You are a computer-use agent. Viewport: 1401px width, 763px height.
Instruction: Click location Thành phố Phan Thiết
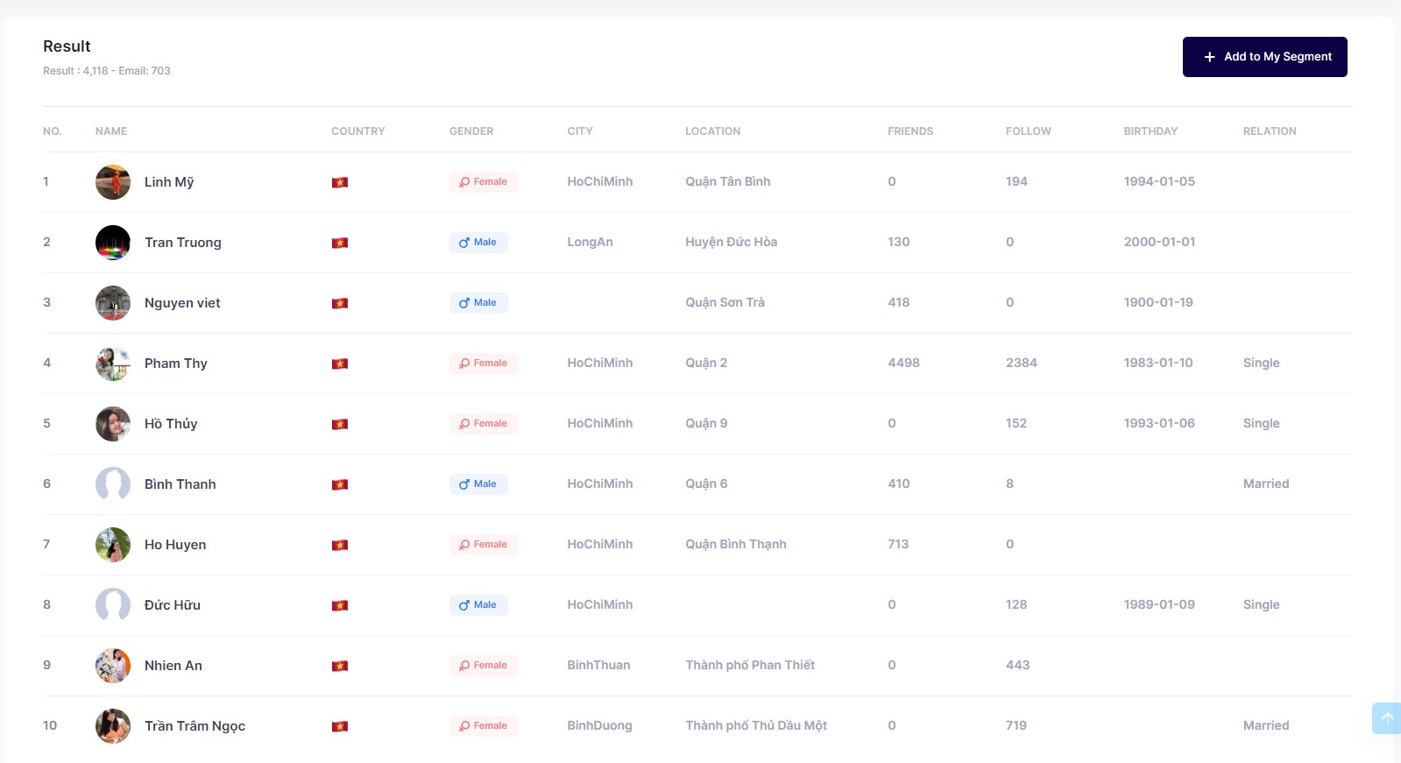pos(750,665)
